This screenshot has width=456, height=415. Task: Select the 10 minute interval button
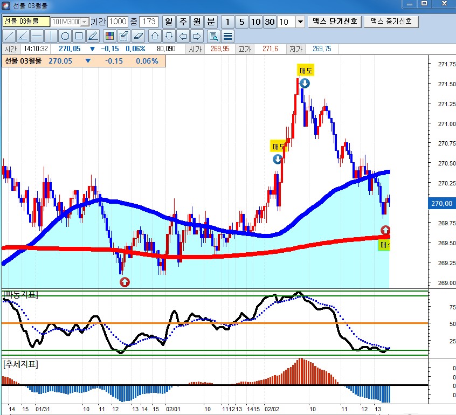coord(256,22)
